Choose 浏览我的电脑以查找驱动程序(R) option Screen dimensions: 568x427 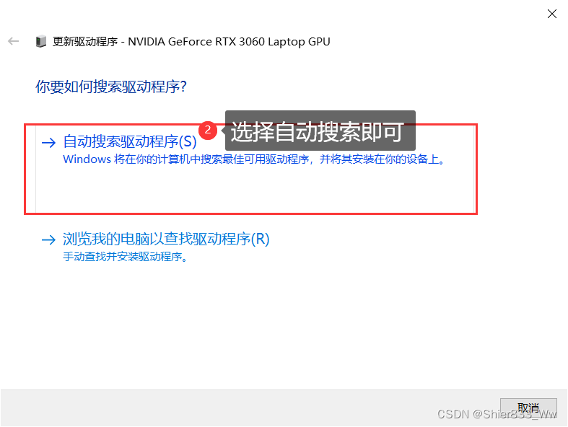pos(166,239)
